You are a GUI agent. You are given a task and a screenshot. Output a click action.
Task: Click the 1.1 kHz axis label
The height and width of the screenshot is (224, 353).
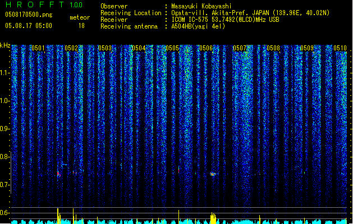tap(5, 73)
